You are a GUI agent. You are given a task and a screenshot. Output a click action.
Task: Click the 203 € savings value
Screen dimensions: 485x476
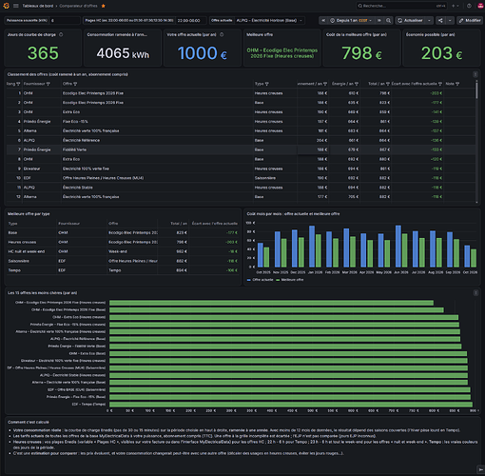click(x=441, y=53)
